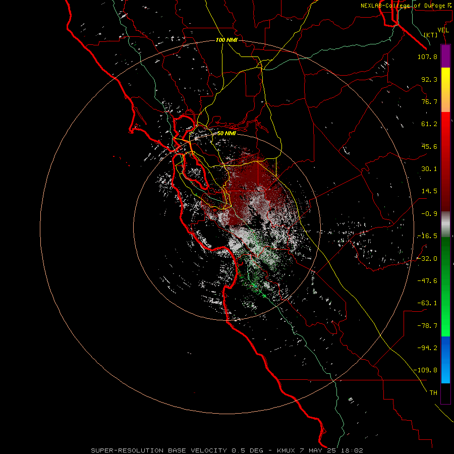454x454 pixels.
Task: Click the -109.8 velocity scale label
Action: pyautogui.click(x=426, y=370)
